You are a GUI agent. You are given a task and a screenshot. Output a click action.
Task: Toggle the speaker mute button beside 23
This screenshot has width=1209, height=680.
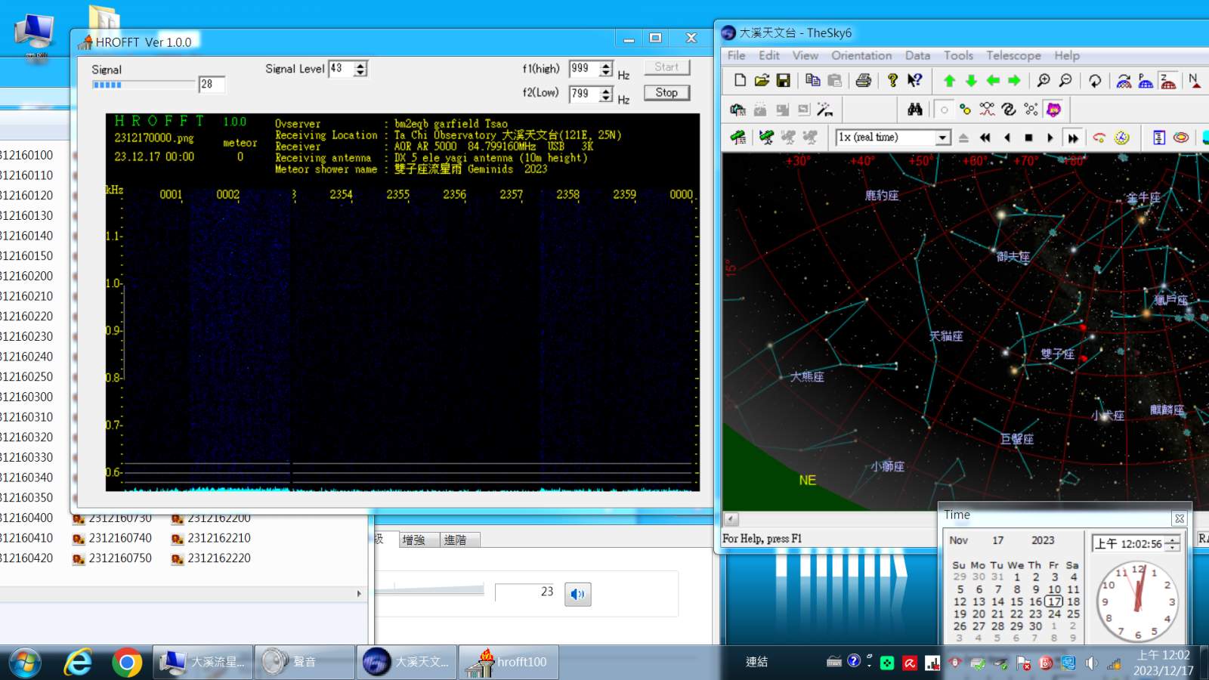pos(577,594)
